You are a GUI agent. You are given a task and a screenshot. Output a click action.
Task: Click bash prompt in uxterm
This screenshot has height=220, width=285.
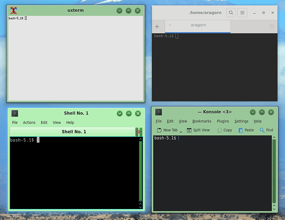click(16, 18)
